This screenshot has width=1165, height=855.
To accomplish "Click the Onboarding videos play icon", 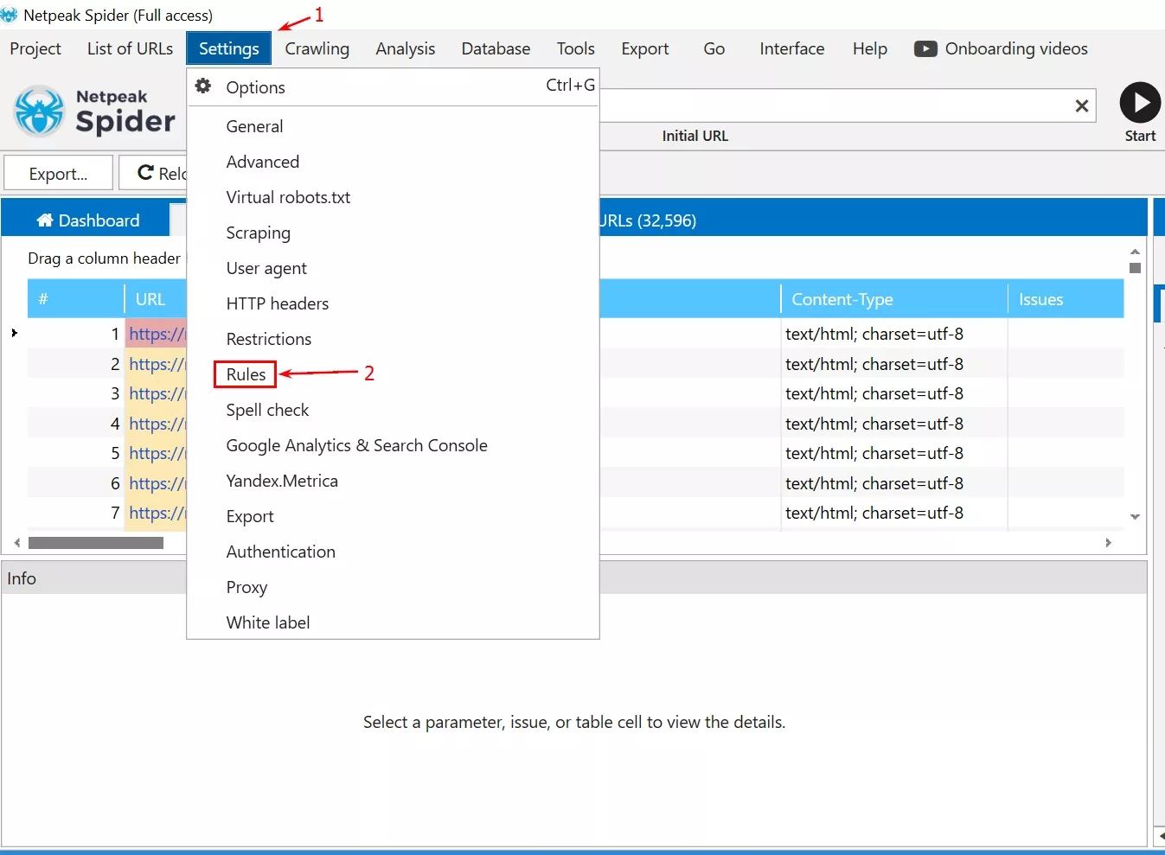I will [x=925, y=49].
